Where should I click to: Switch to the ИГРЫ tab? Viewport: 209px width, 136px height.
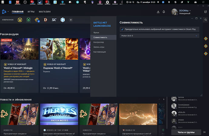[x=31, y=12]
